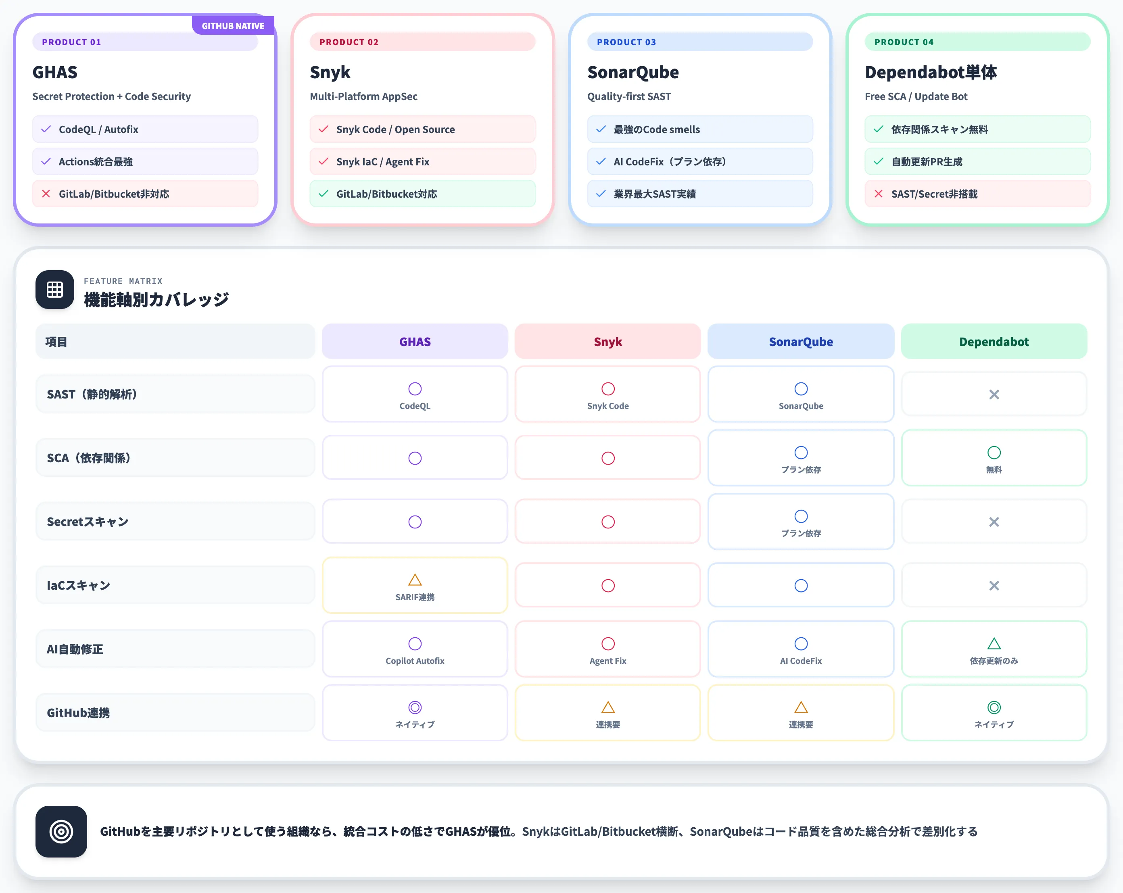Click the checkmark beside AI CodeFix（プラン依存）
Image resolution: width=1123 pixels, height=893 pixels.
(601, 161)
